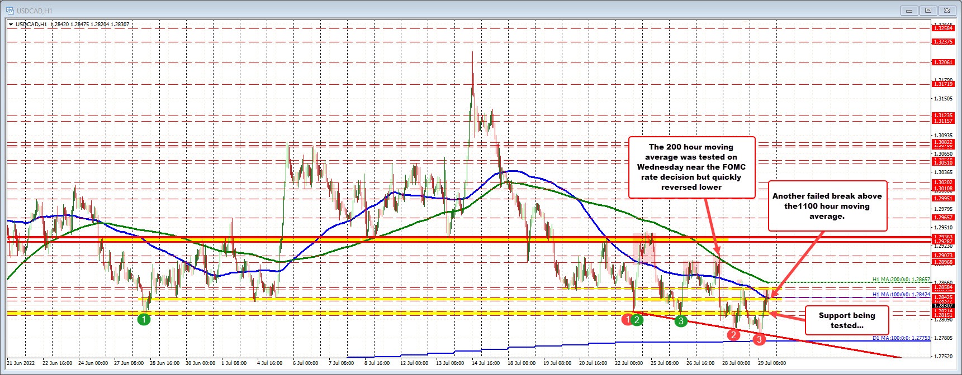Click the '6 Jul 00:00' time axis label
Image resolution: width=962 pixels, height=375 pixels.
306,363
